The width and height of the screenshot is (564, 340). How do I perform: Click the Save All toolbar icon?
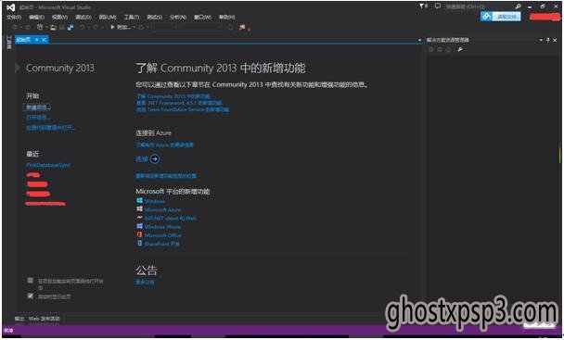point(70,27)
